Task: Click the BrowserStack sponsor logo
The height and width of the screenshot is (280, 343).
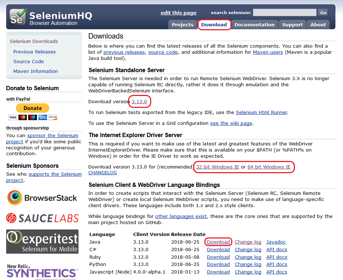Action: coord(42,198)
